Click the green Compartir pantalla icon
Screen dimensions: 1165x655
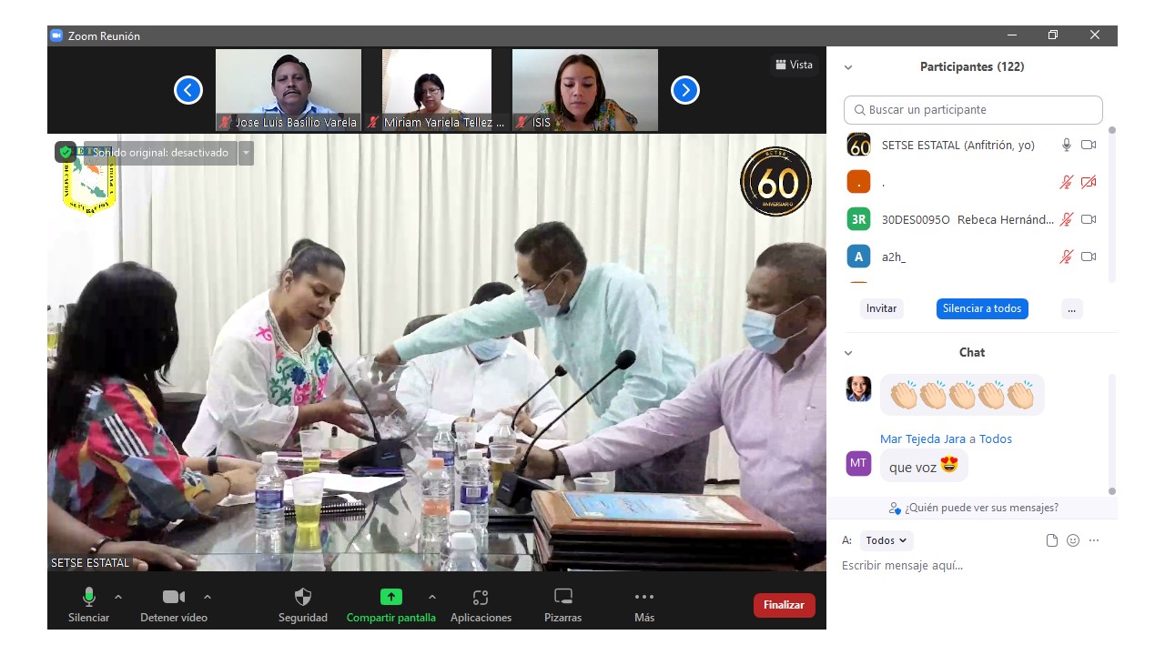(x=390, y=598)
